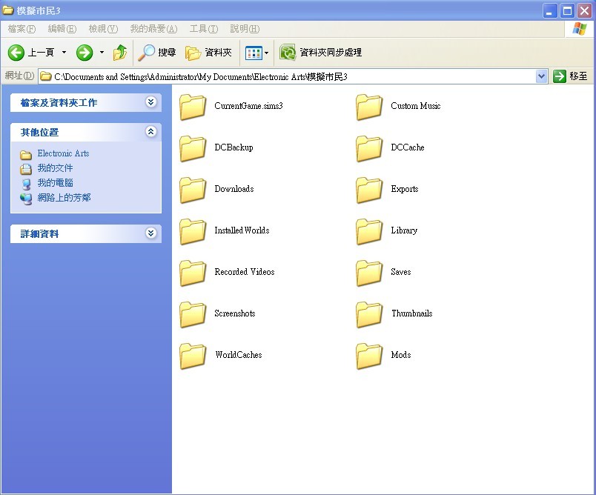The height and width of the screenshot is (495, 596).
Task: Open the View (檢視) menu
Action: pyautogui.click(x=103, y=29)
